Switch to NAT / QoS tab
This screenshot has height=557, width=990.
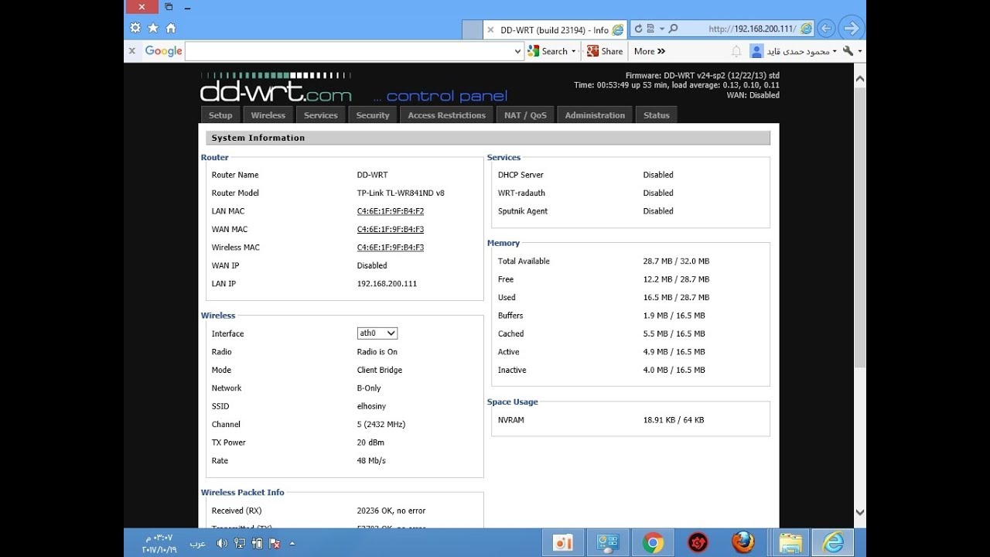(x=525, y=115)
